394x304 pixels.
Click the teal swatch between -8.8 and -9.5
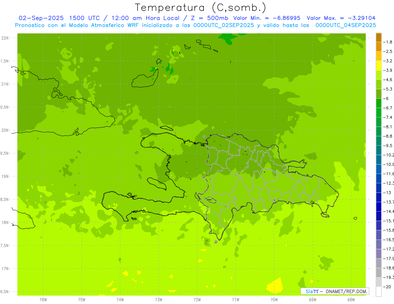coord(379,141)
